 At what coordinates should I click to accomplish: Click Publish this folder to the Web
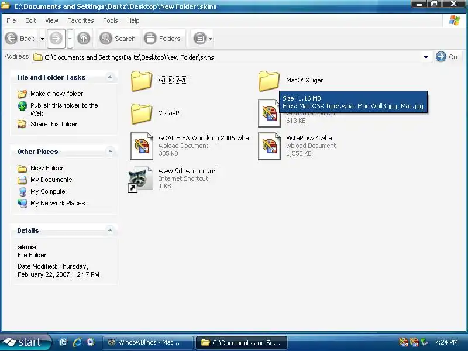coord(64,109)
